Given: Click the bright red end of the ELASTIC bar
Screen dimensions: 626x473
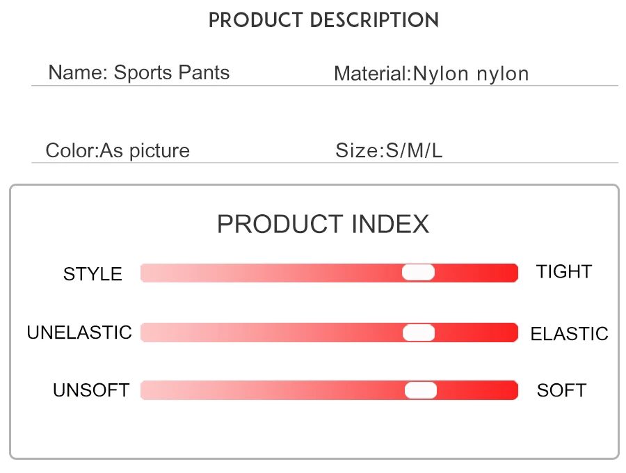Looking at the screenshot, I should pyautogui.click(x=509, y=333).
